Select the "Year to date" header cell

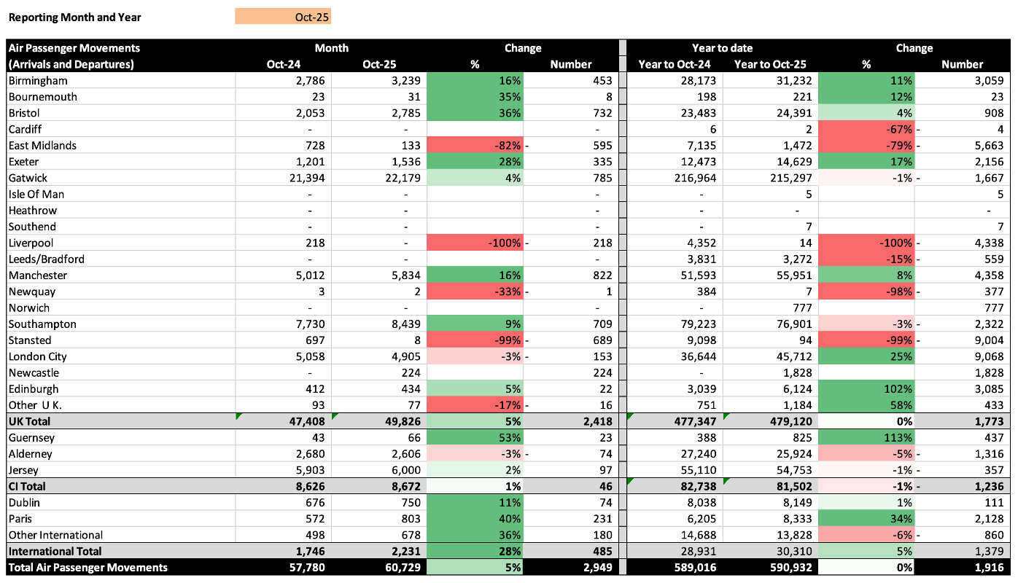pyautogui.click(x=722, y=48)
